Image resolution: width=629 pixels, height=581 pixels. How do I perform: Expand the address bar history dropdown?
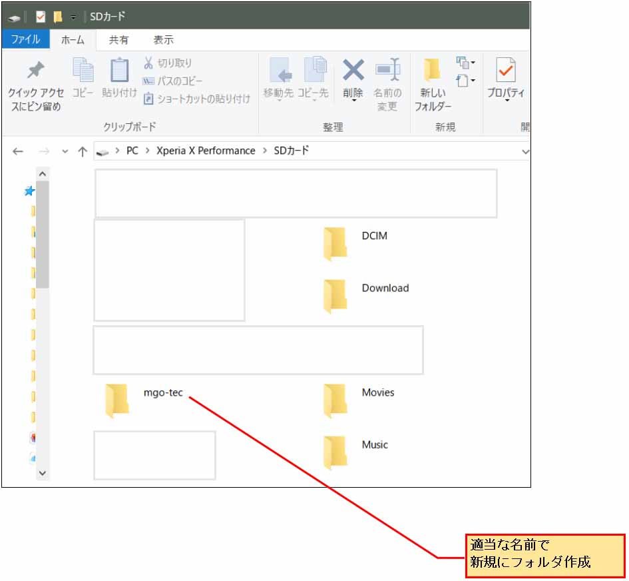(x=524, y=152)
